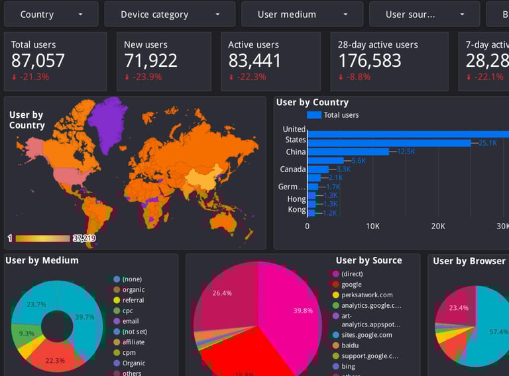Click the -21.3% change under Total users
The image size is (509, 376).
(x=30, y=77)
